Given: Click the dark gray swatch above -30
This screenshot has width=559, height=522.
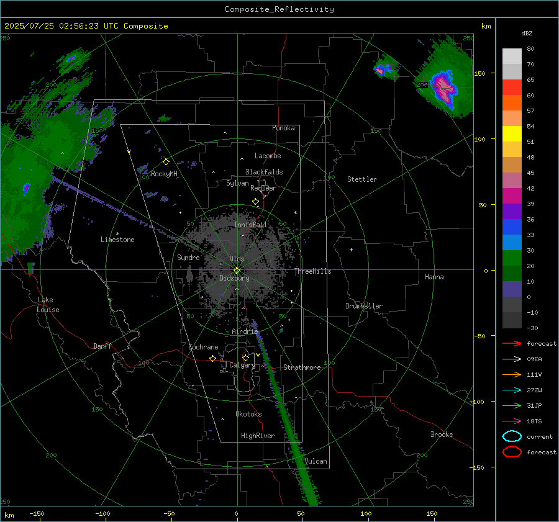Looking at the screenshot, I should 512,320.
